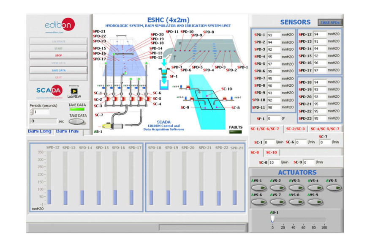This screenshot has width=370, height=247.
Task: Click the SCADA logo
Action: coord(49,91)
